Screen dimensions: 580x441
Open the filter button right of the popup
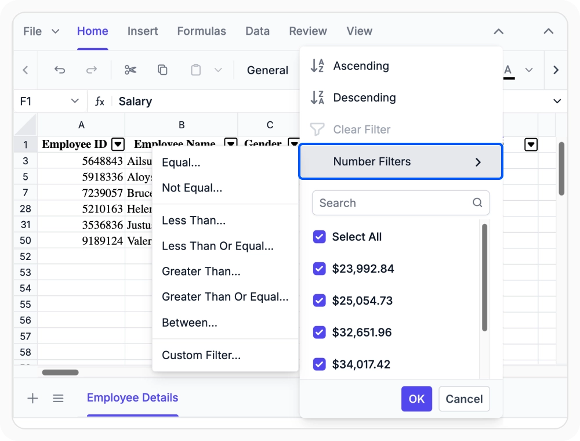pos(531,144)
